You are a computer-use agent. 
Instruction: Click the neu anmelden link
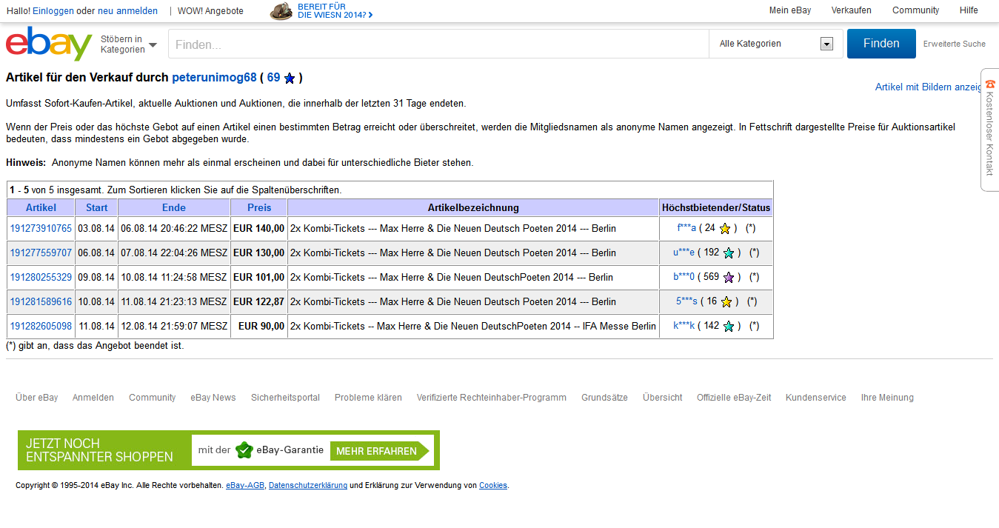[x=127, y=11]
